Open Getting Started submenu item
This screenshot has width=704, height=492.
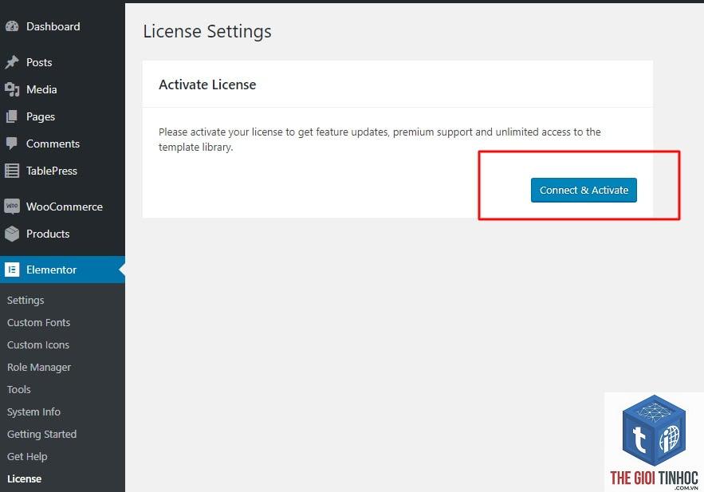[41, 434]
